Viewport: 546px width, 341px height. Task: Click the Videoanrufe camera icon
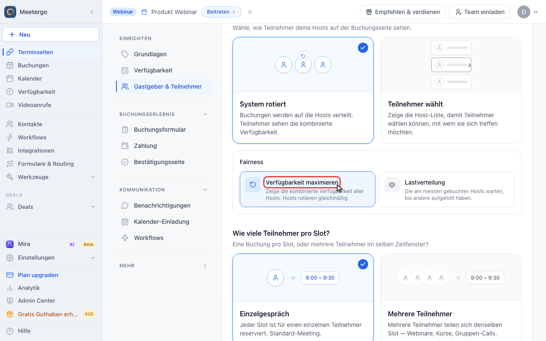coord(10,105)
